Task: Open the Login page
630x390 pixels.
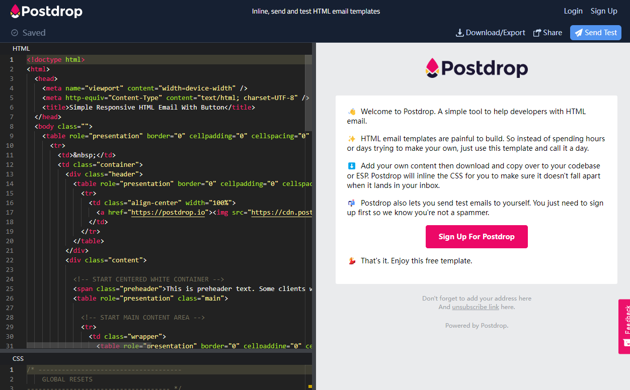Action: pyautogui.click(x=573, y=11)
